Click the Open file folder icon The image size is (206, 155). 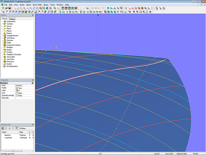click(x=6, y=8)
